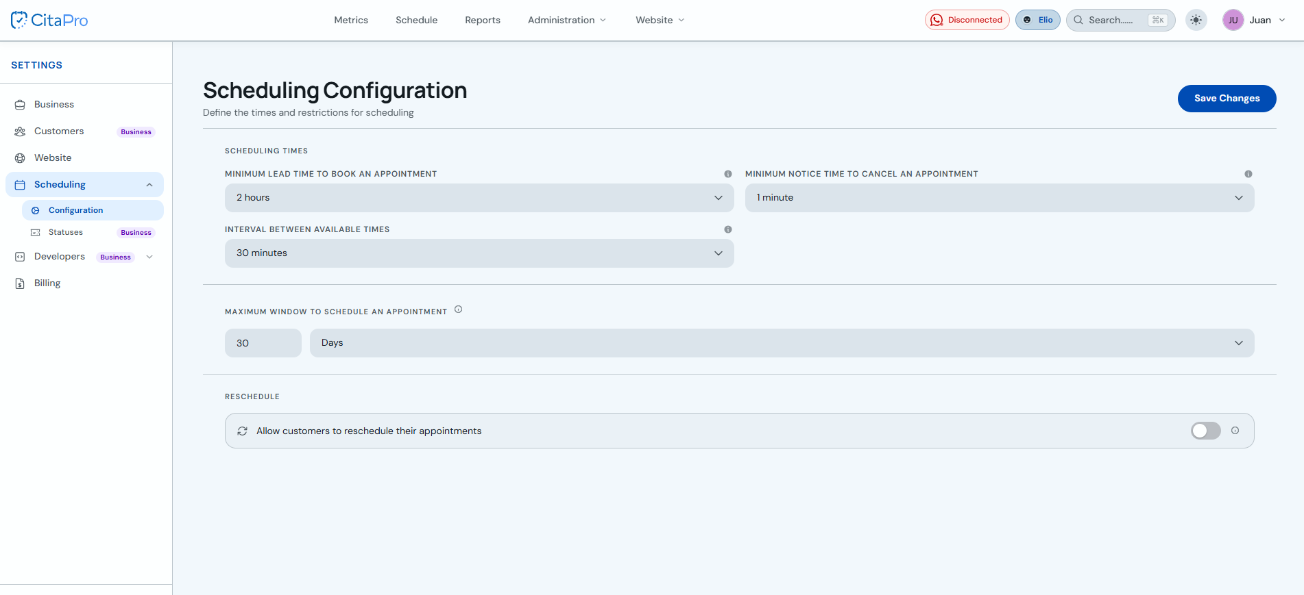This screenshot has height=595, width=1304.
Task: Click the reschedule arrows icon
Action: 242,431
